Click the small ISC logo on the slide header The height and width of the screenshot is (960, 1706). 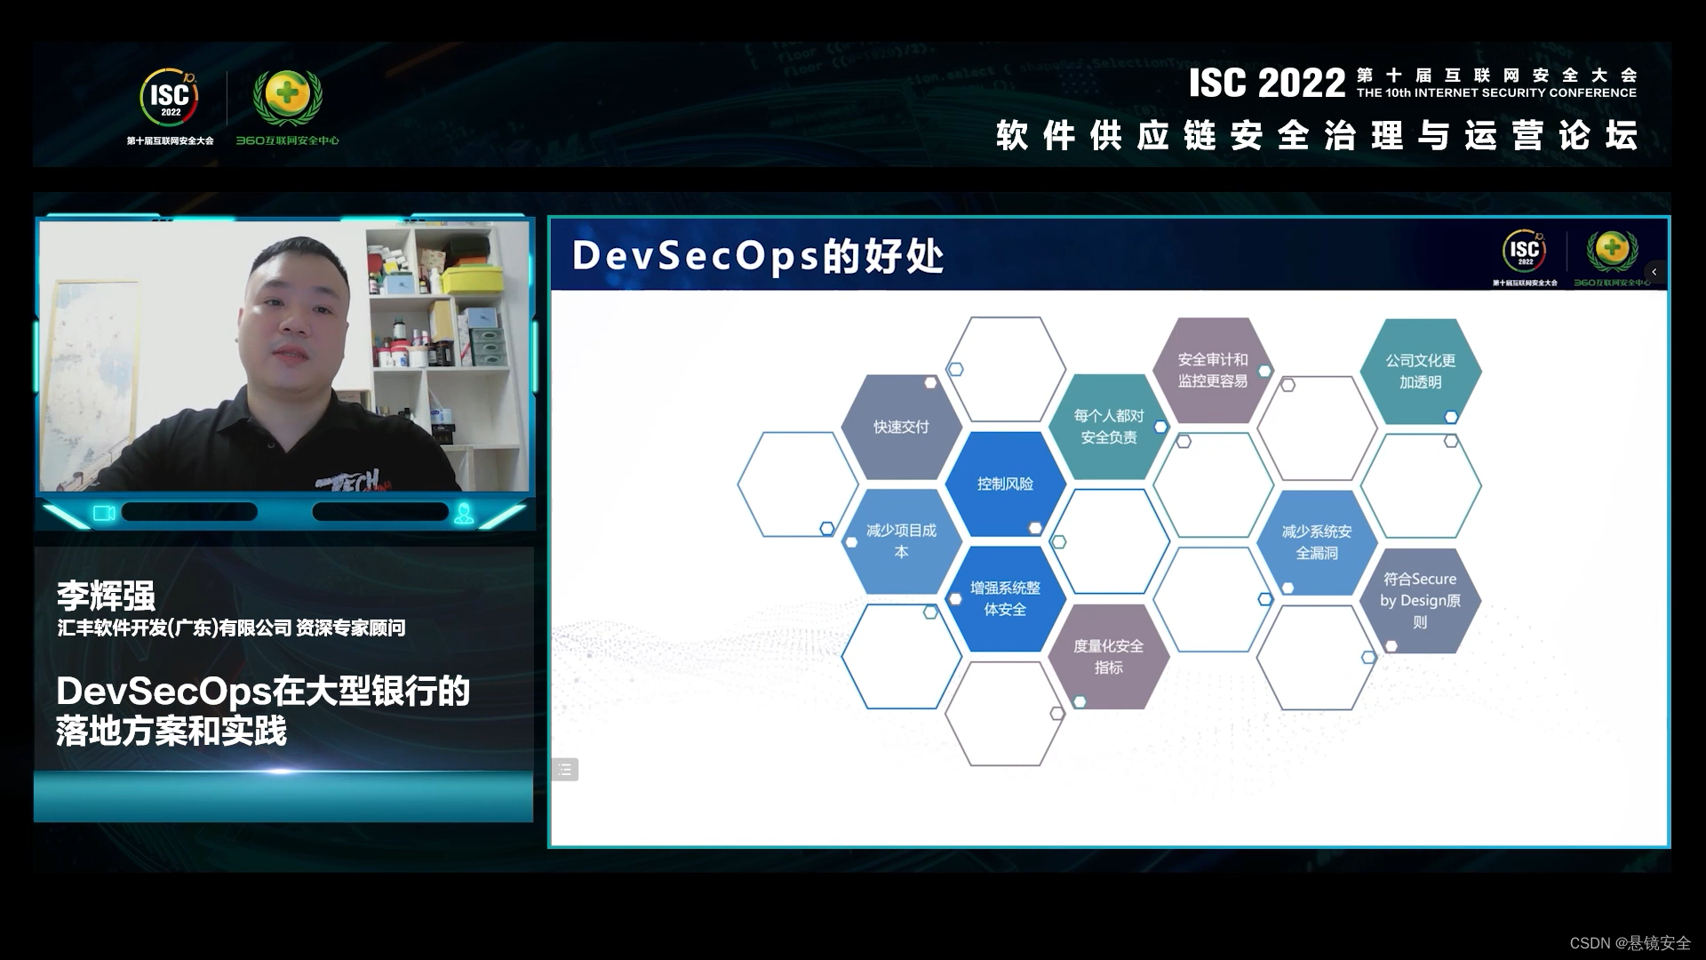point(1525,252)
